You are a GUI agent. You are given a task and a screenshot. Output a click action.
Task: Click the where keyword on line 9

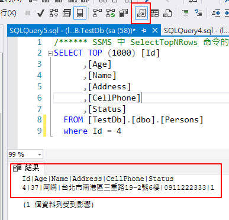pos(75,131)
